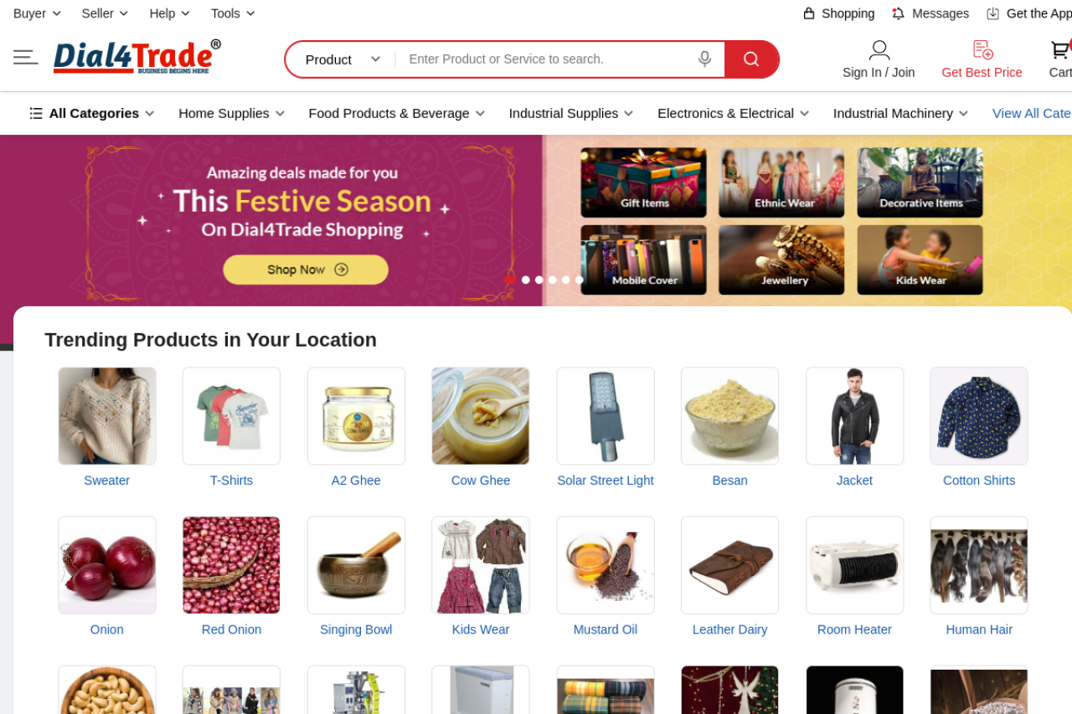Viewport: 1072px width, 714px height.
Task: Open Electronics & Electrical category menu
Action: coord(734,113)
